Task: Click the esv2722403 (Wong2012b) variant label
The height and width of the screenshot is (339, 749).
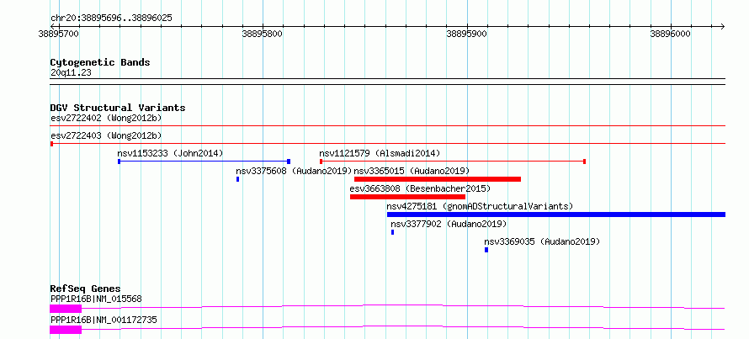Action: coord(106,135)
